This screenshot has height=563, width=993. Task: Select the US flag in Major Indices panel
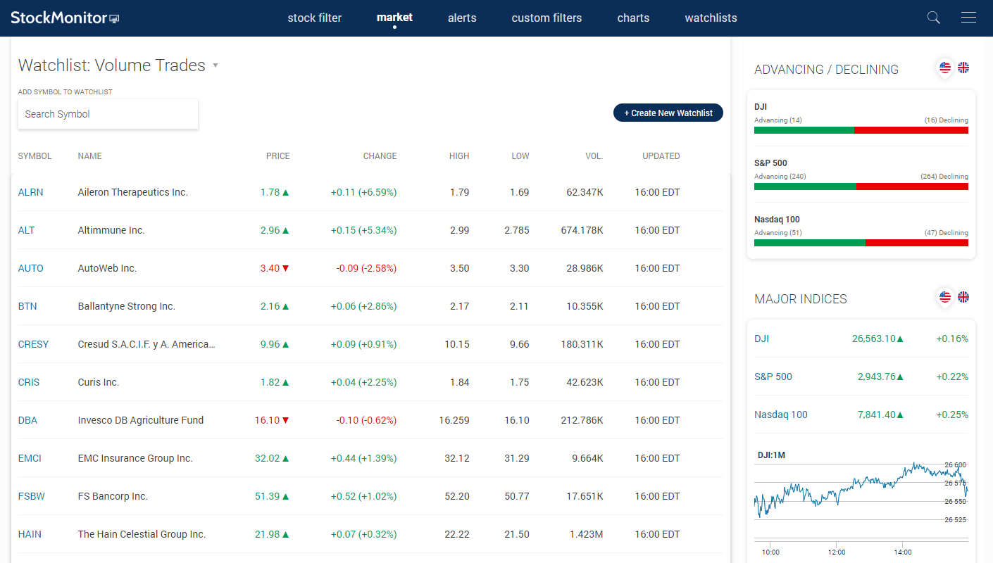pos(944,297)
